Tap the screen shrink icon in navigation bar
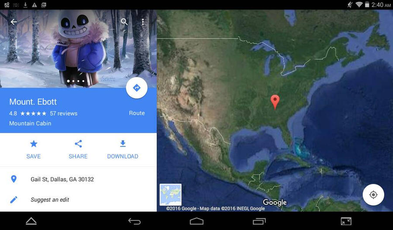The image size is (393, 230). [x=346, y=221]
